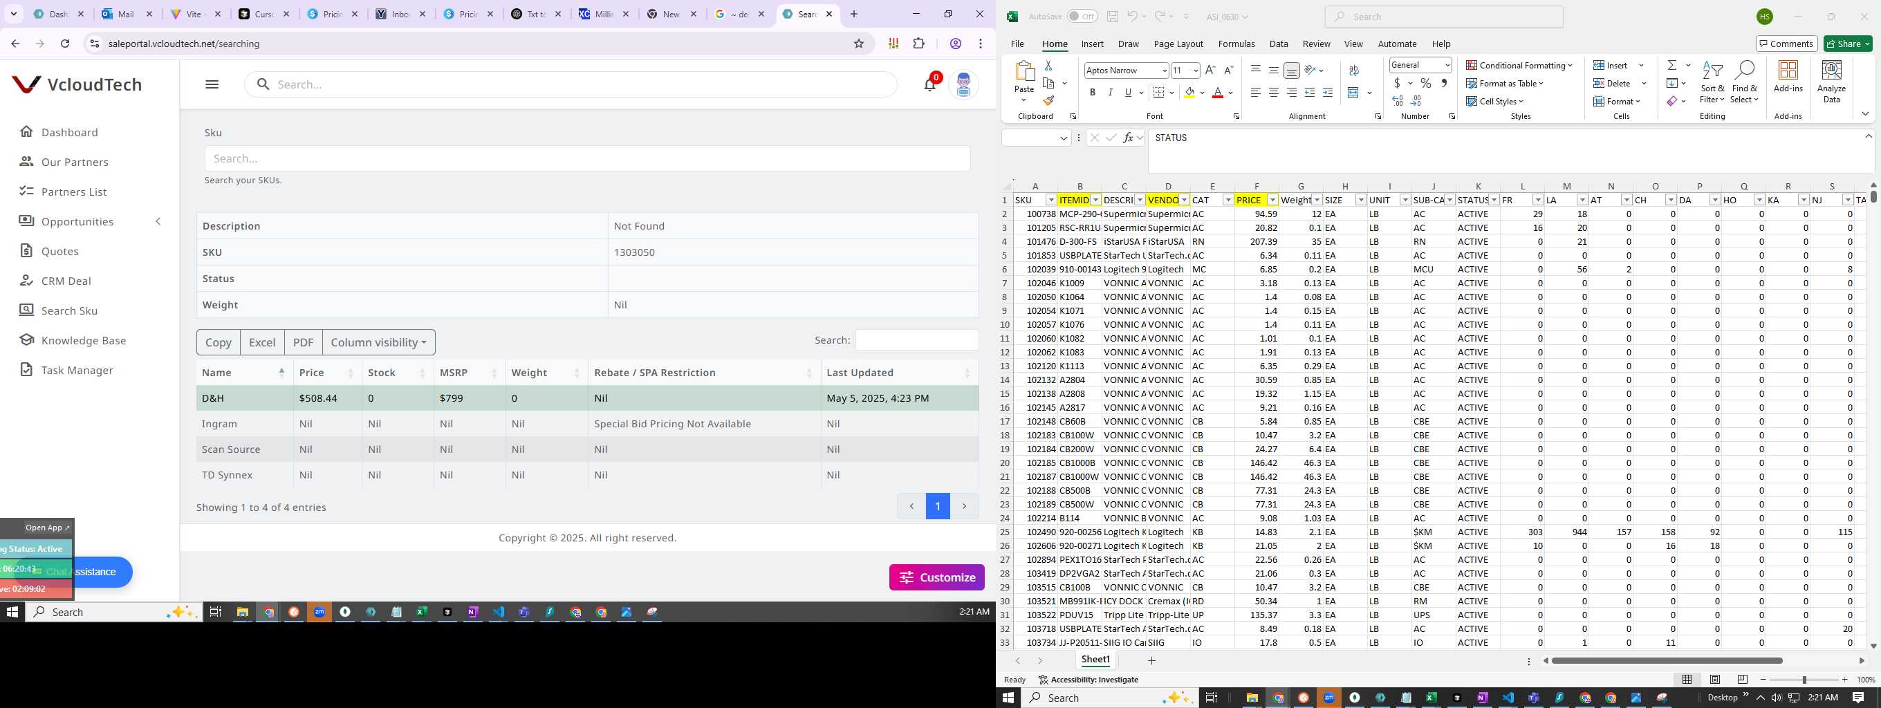The height and width of the screenshot is (708, 1881).
Task: Click the pink Customize button
Action: tap(937, 577)
